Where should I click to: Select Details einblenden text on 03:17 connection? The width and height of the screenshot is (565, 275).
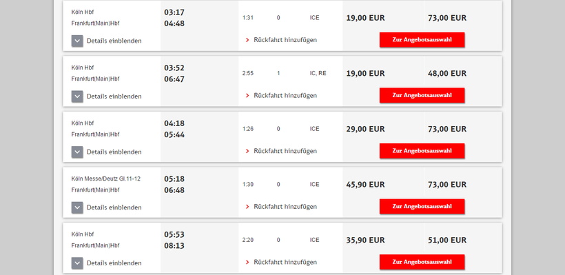[114, 41]
